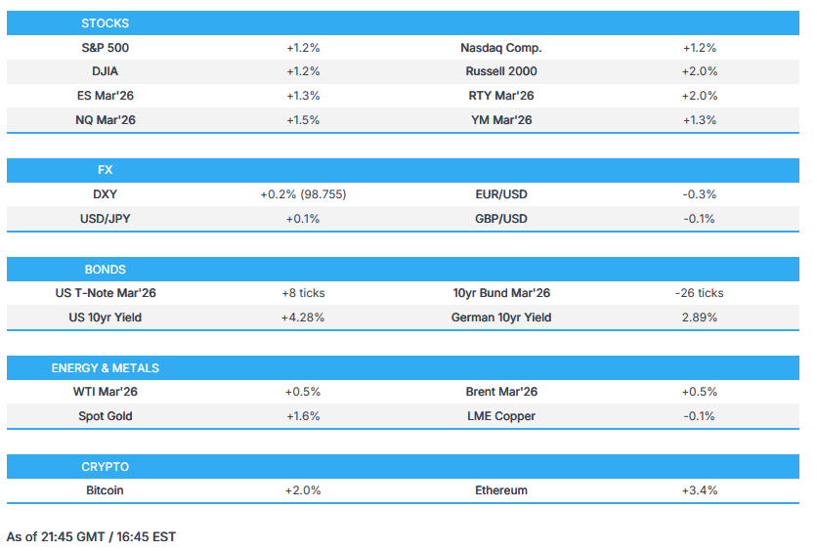Select the Ethereum +3.4% value
The image size is (817, 551).
(x=699, y=490)
